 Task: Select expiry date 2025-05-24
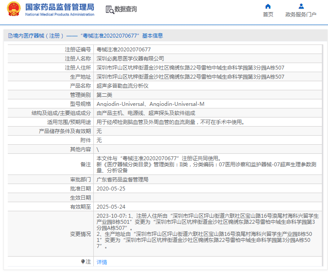tap(111, 207)
